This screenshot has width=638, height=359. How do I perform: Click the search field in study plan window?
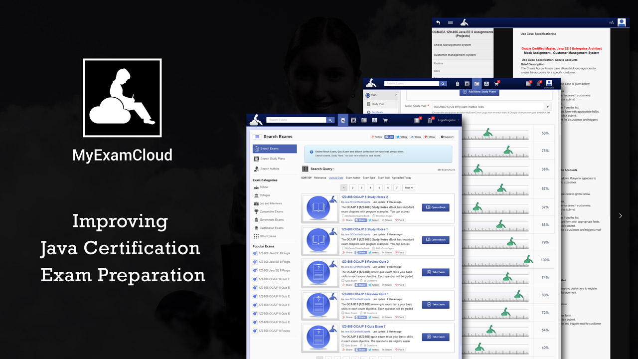click(412, 84)
